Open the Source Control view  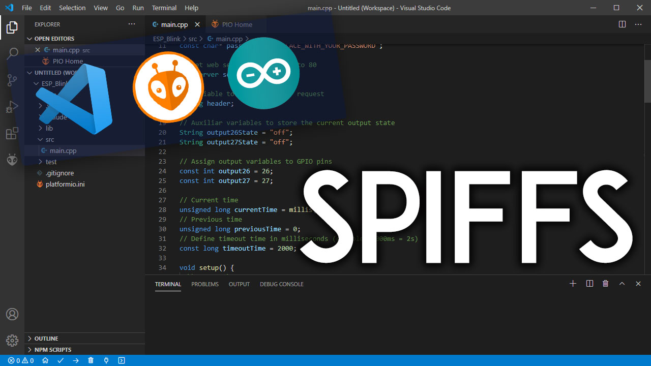point(12,80)
